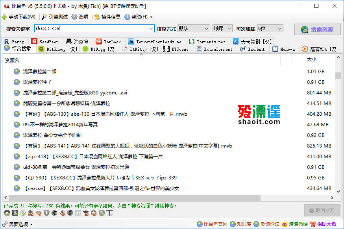Select result containing ipz-339

tap(100, 178)
